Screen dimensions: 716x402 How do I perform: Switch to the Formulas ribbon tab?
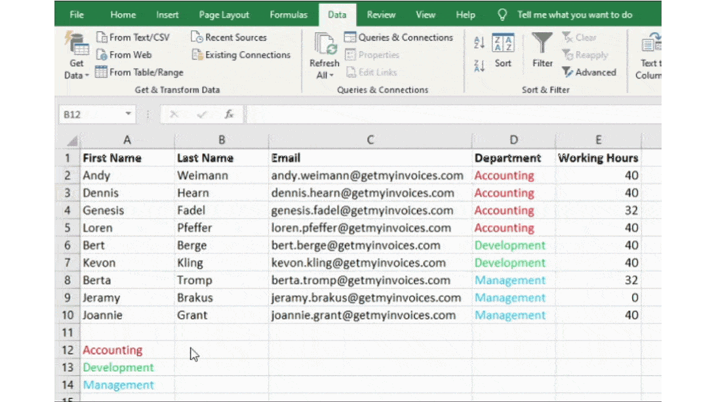tap(288, 14)
